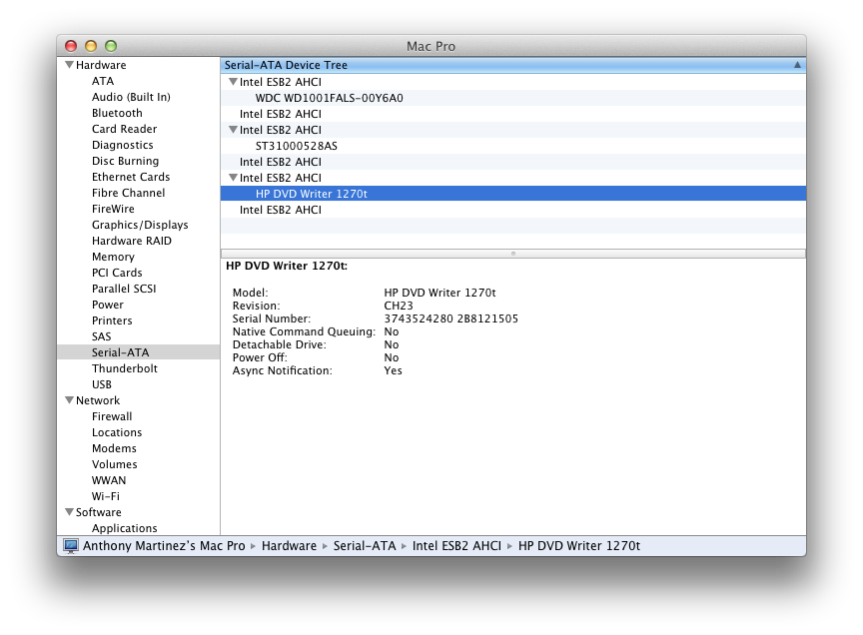863x635 pixels.
Task: Click the Revision value CH23
Action: click(399, 306)
